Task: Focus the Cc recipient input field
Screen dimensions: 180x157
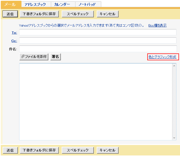Action: [x=98, y=40]
